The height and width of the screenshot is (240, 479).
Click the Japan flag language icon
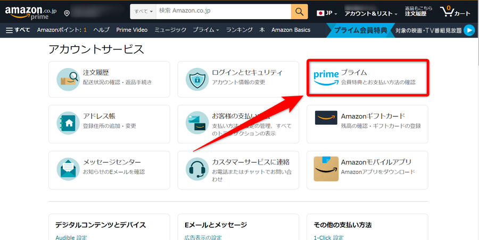[x=320, y=13]
